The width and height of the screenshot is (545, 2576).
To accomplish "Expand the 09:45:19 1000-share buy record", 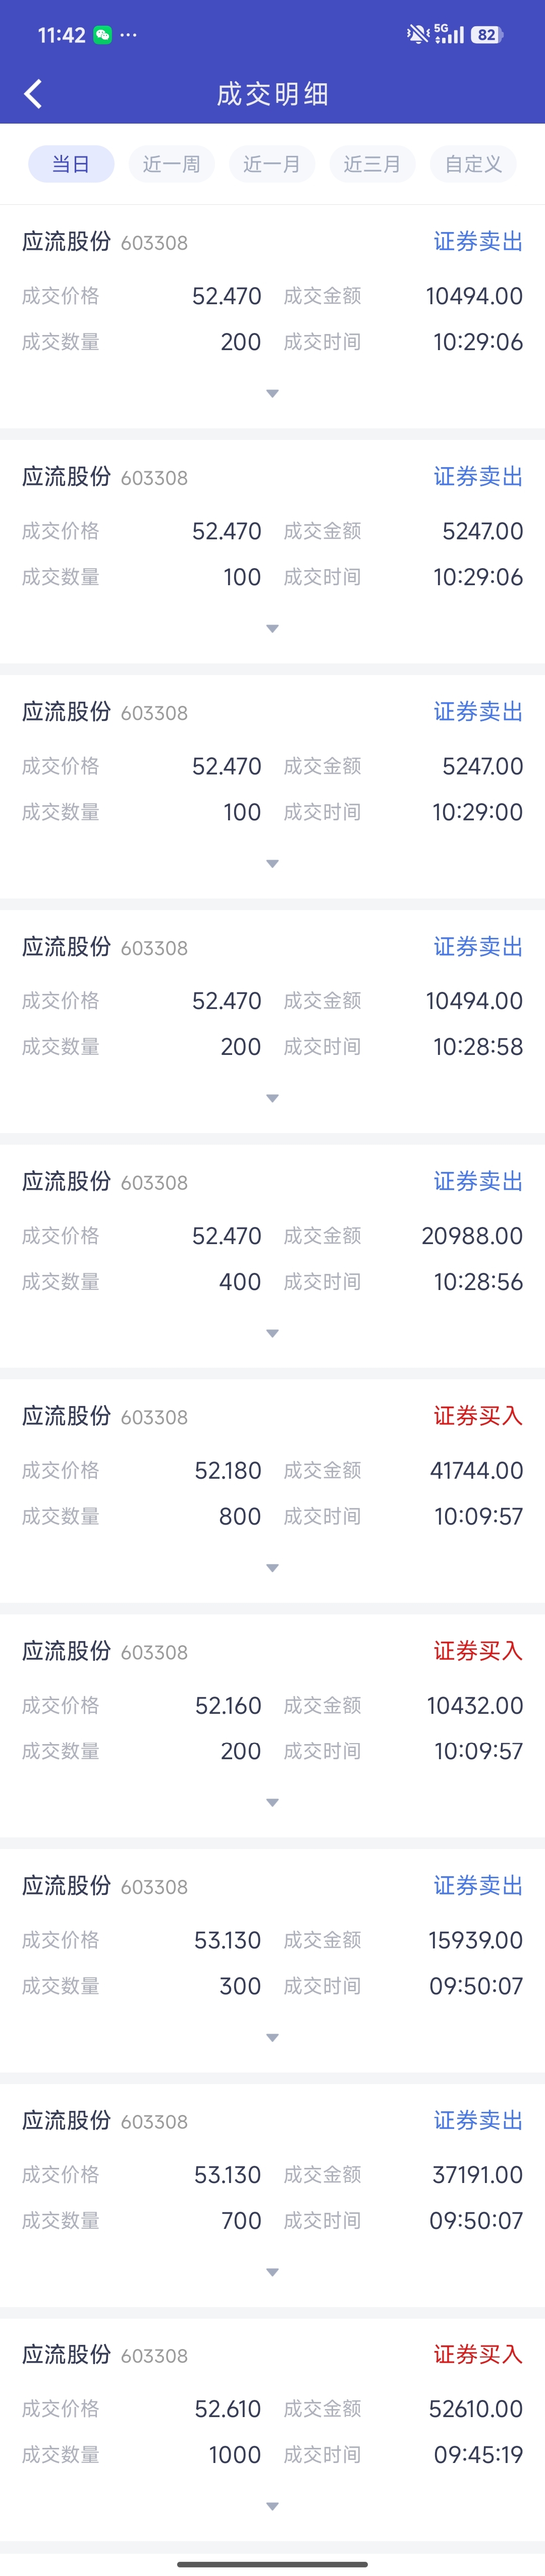I will (272, 2506).
